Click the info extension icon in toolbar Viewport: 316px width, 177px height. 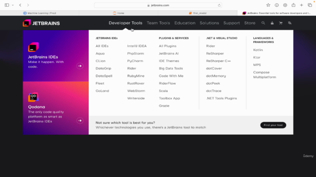click(276, 5)
